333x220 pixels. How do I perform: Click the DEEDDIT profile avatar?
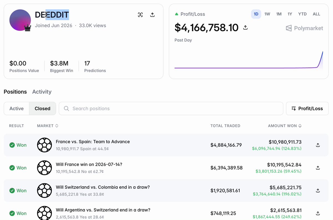click(20, 20)
